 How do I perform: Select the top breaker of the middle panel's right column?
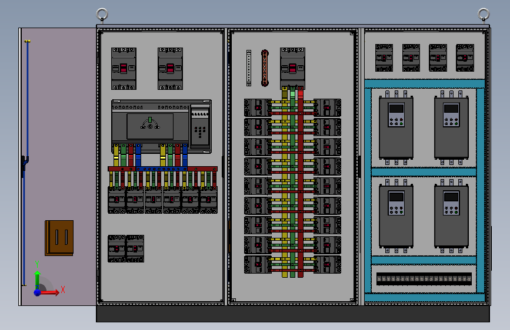click(328, 107)
